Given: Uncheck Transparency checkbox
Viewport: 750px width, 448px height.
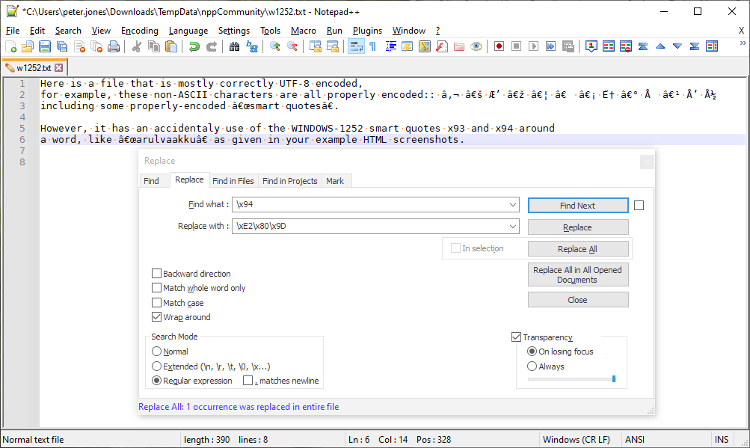Looking at the screenshot, I should click(516, 337).
